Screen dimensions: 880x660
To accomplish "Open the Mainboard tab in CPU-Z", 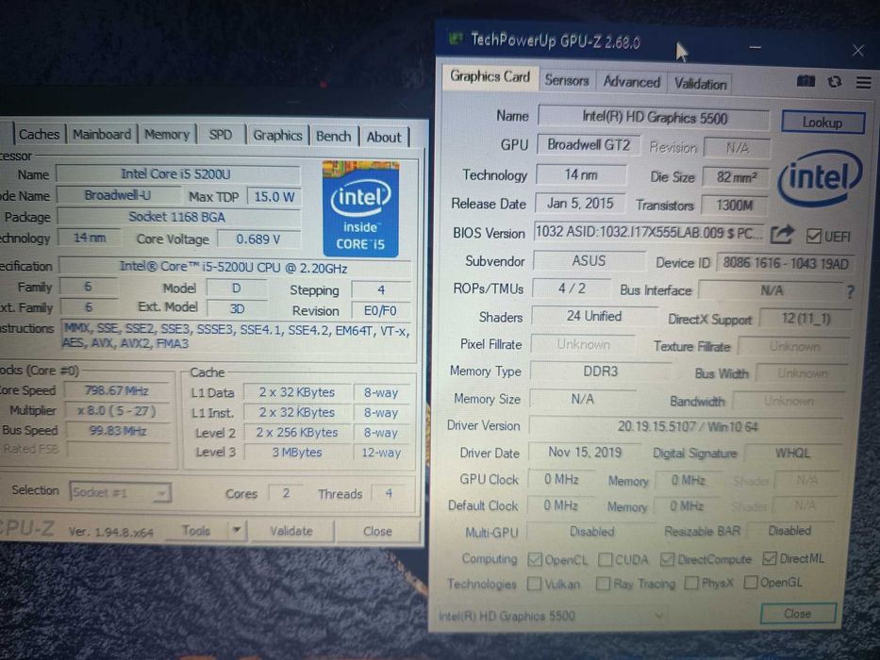I will click(102, 134).
